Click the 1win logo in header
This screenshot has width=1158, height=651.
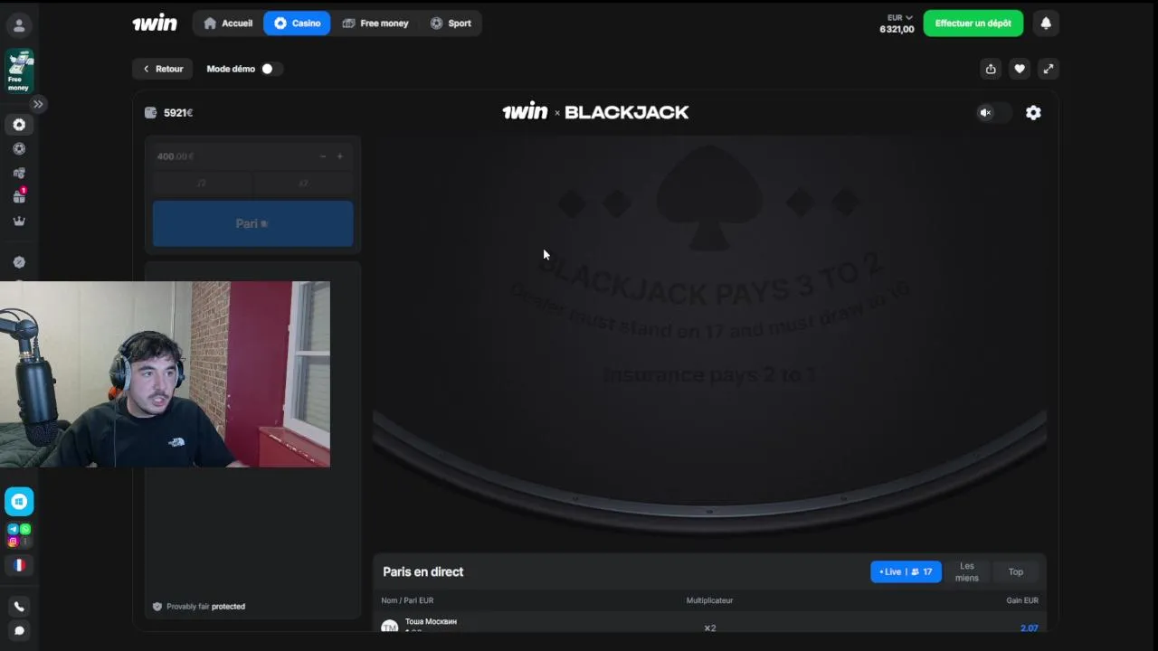tap(155, 24)
